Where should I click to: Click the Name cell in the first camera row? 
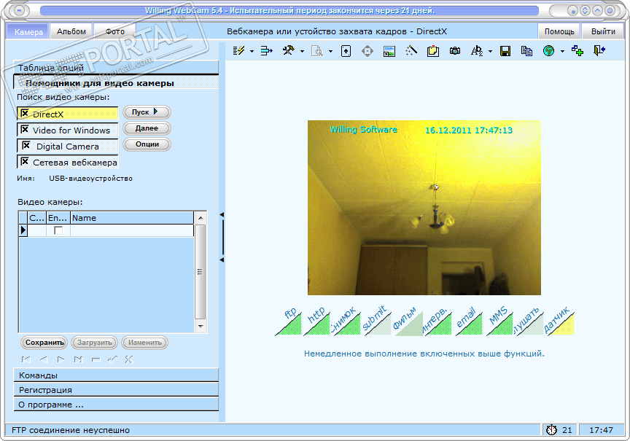coord(132,230)
